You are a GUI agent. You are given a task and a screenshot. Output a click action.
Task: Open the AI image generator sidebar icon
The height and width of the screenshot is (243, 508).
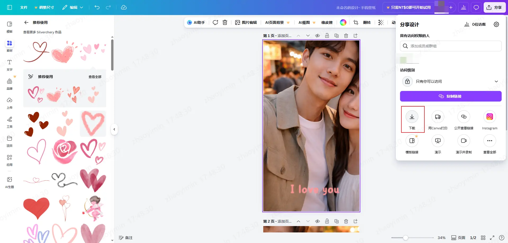point(10,182)
